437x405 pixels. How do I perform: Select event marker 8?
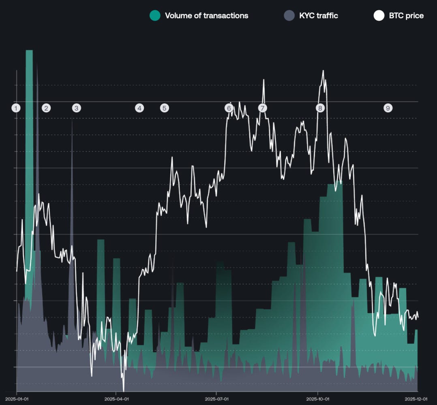coord(320,108)
